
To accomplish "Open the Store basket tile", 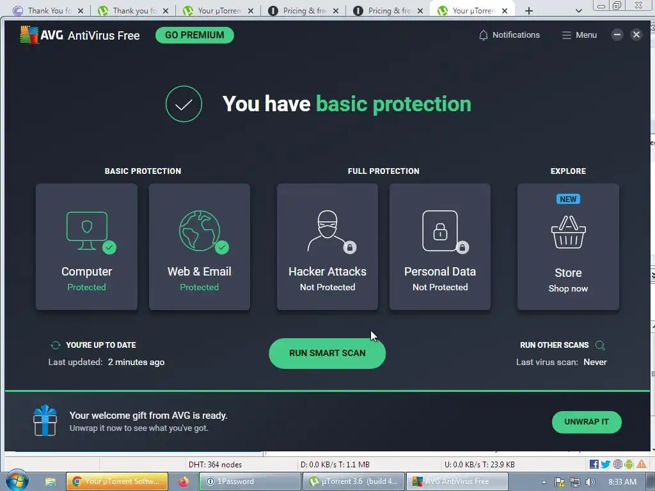I will click(x=568, y=247).
